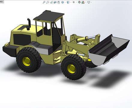132x108 pixels.
Task: Click the Apply Scene icon
Action: pos(83,2)
